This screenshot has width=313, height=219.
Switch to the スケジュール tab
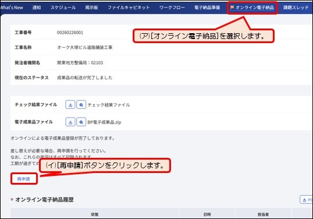click(63, 8)
